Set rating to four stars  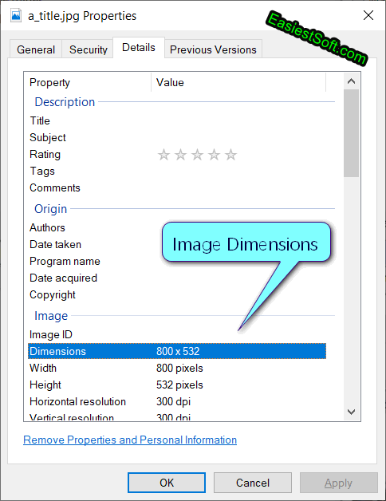pos(214,155)
